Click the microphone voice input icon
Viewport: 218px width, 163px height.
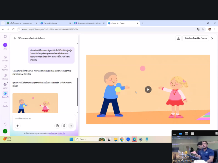pyautogui.click(x=64, y=126)
